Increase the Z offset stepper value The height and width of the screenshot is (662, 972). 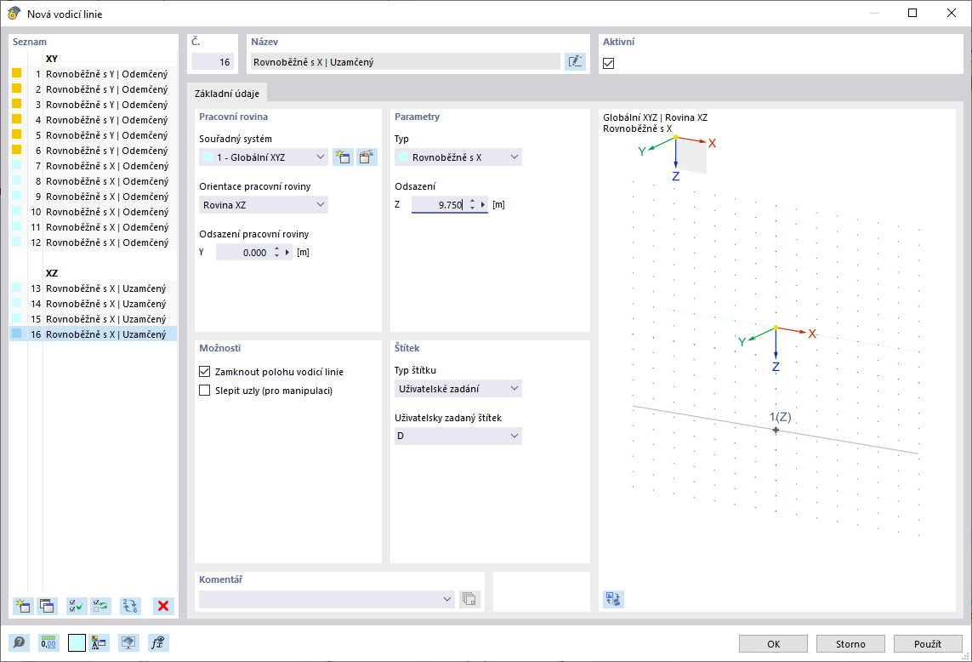click(x=472, y=201)
